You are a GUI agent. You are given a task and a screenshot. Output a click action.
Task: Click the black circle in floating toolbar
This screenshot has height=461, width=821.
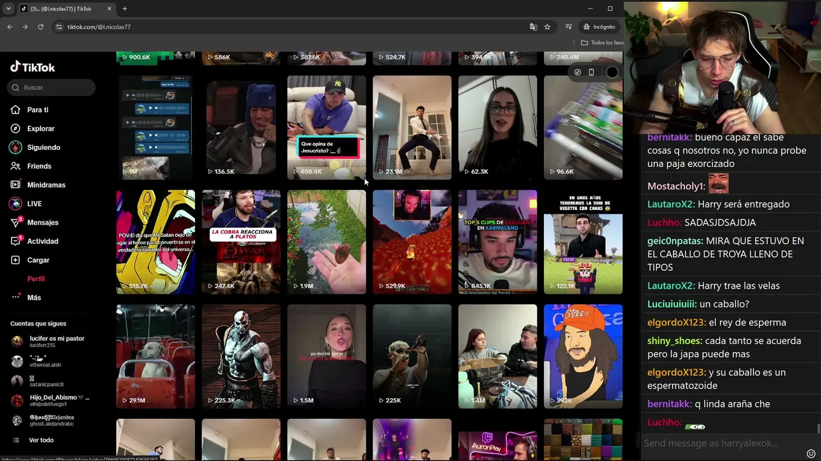click(x=612, y=72)
